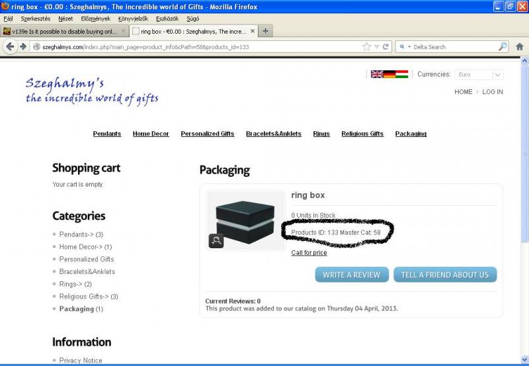Screen dimensions: 529x366
Task: Open the Eszközök menu
Action: click(x=167, y=19)
